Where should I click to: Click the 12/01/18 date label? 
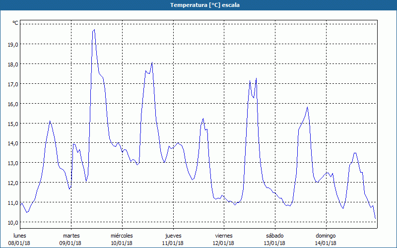224,243
